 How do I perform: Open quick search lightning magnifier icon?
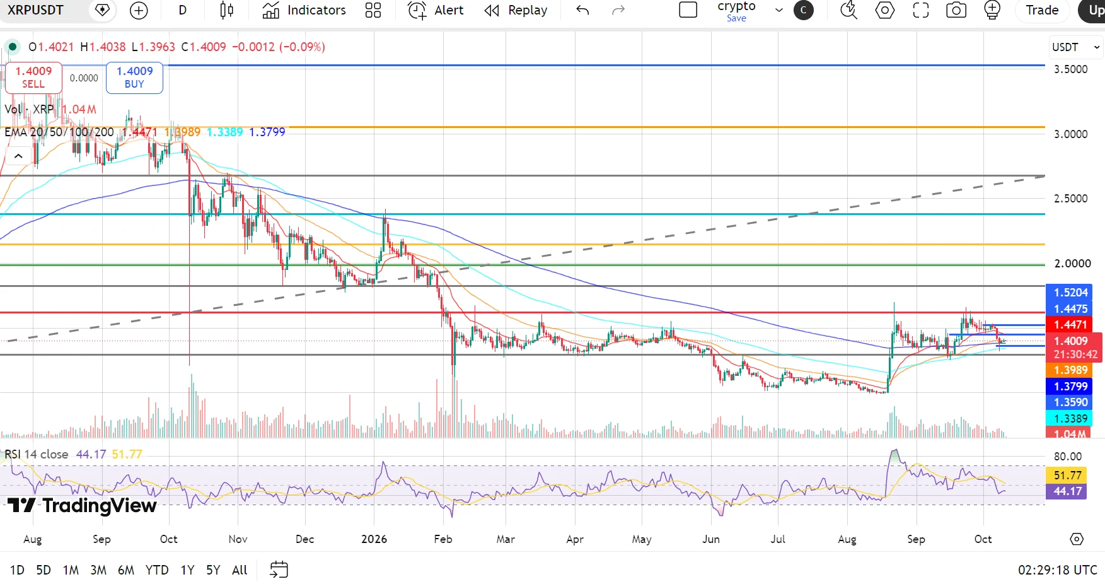pyautogui.click(x=848, y=10)
